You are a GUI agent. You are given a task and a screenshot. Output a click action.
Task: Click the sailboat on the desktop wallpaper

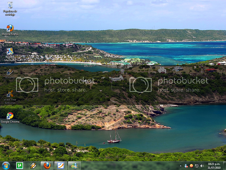[114, 138]
